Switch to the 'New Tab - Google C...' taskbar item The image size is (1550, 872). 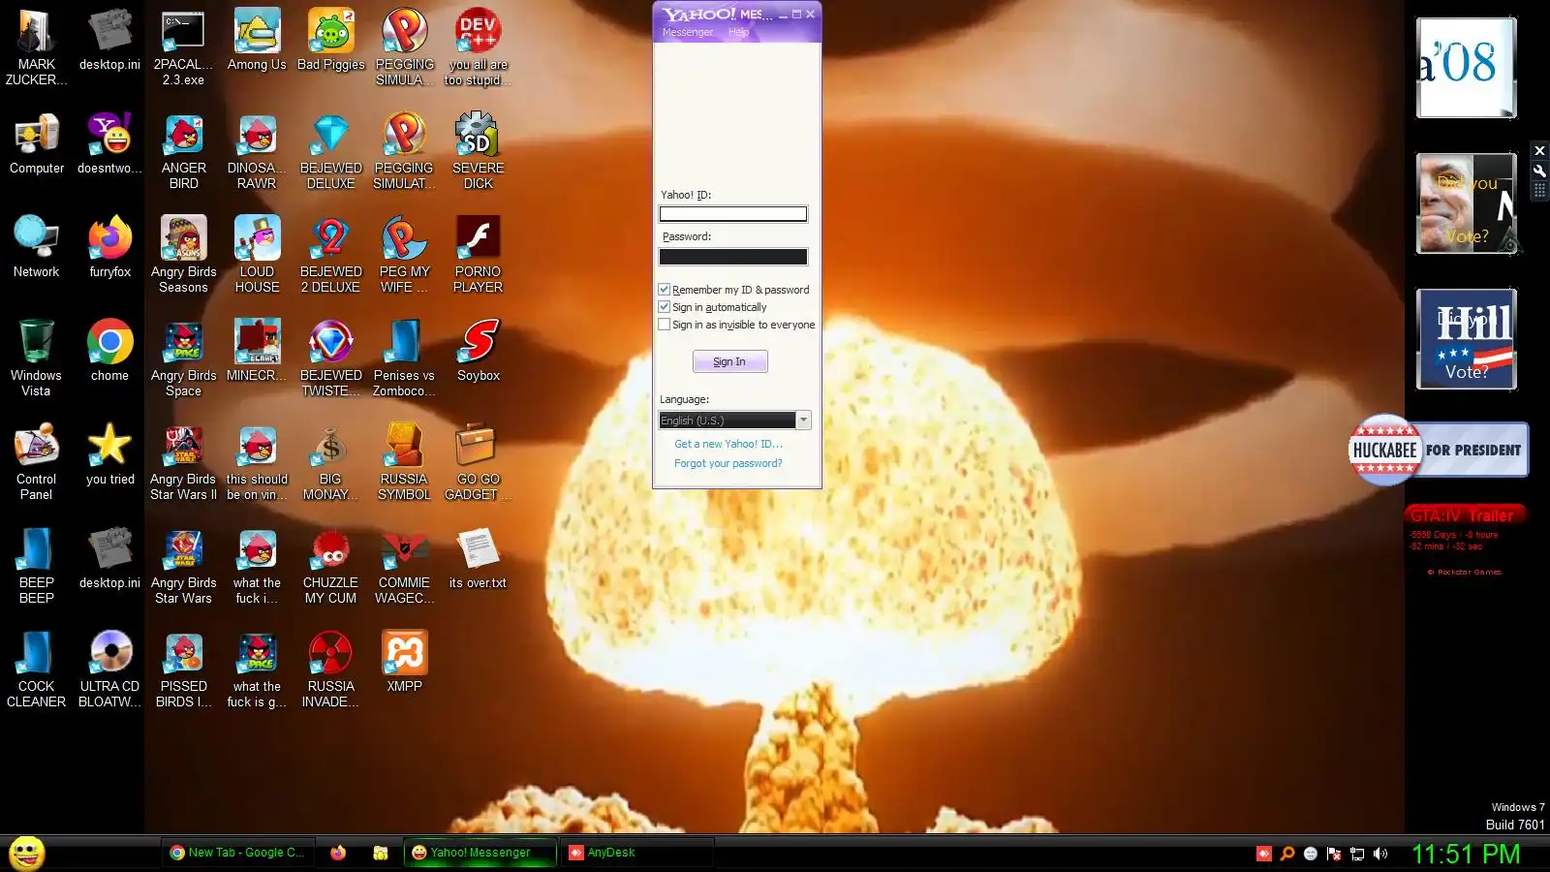[x=237, y=853]
